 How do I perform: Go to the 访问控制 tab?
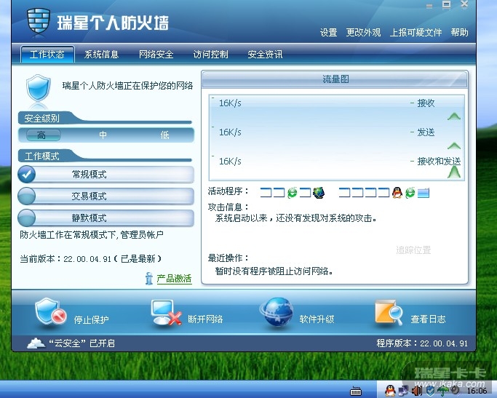coord(210,54)
